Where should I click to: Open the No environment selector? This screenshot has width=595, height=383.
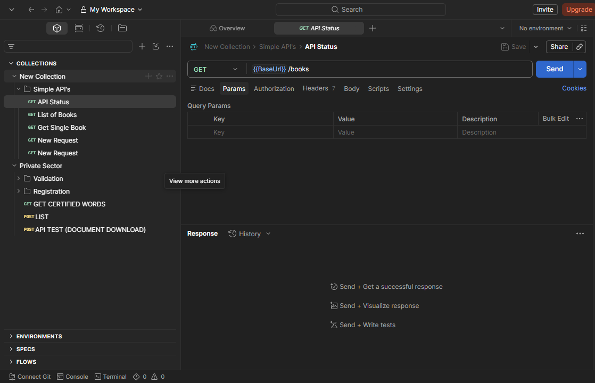[x=545, y=28]
